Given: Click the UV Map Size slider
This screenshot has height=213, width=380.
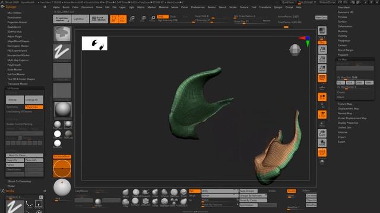Looking at the screenshot, I should coord(355,78).
